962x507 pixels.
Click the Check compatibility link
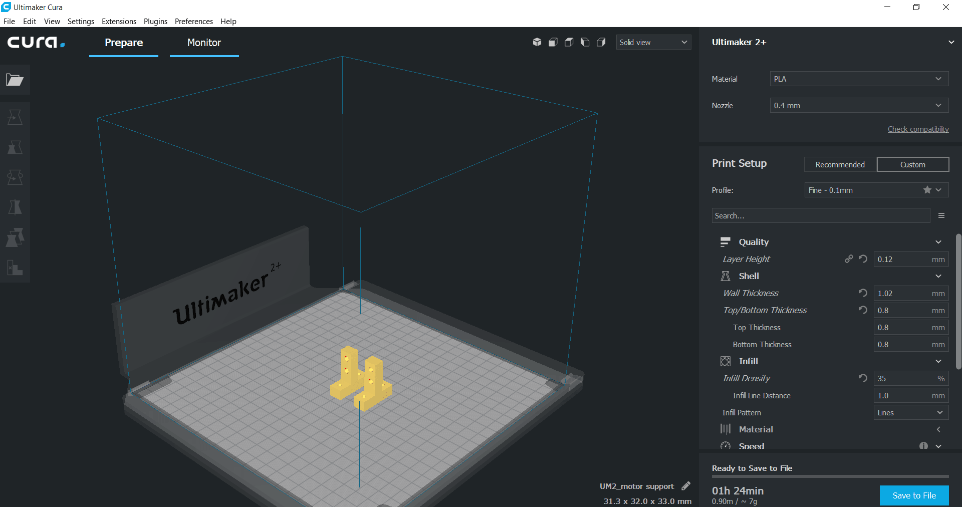coord(918,129)
